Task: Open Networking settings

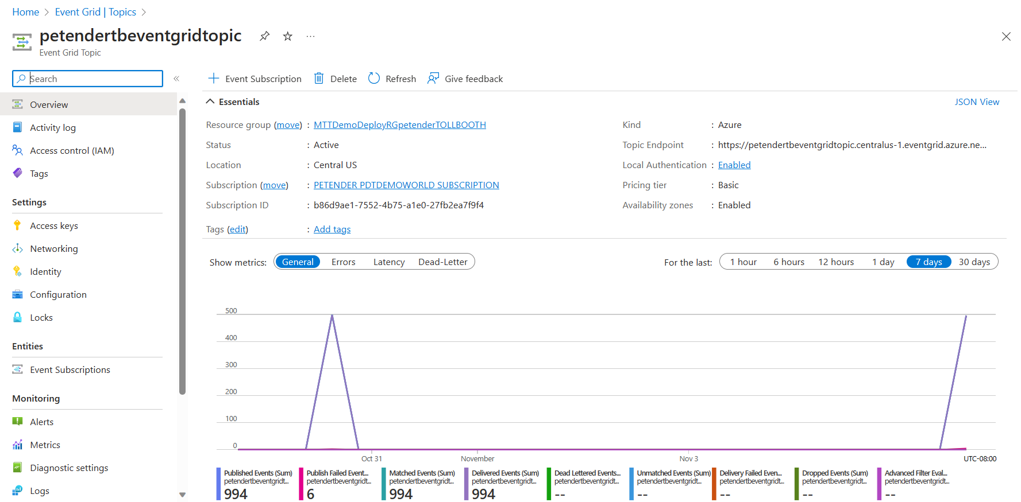Action: pos(54,248)
